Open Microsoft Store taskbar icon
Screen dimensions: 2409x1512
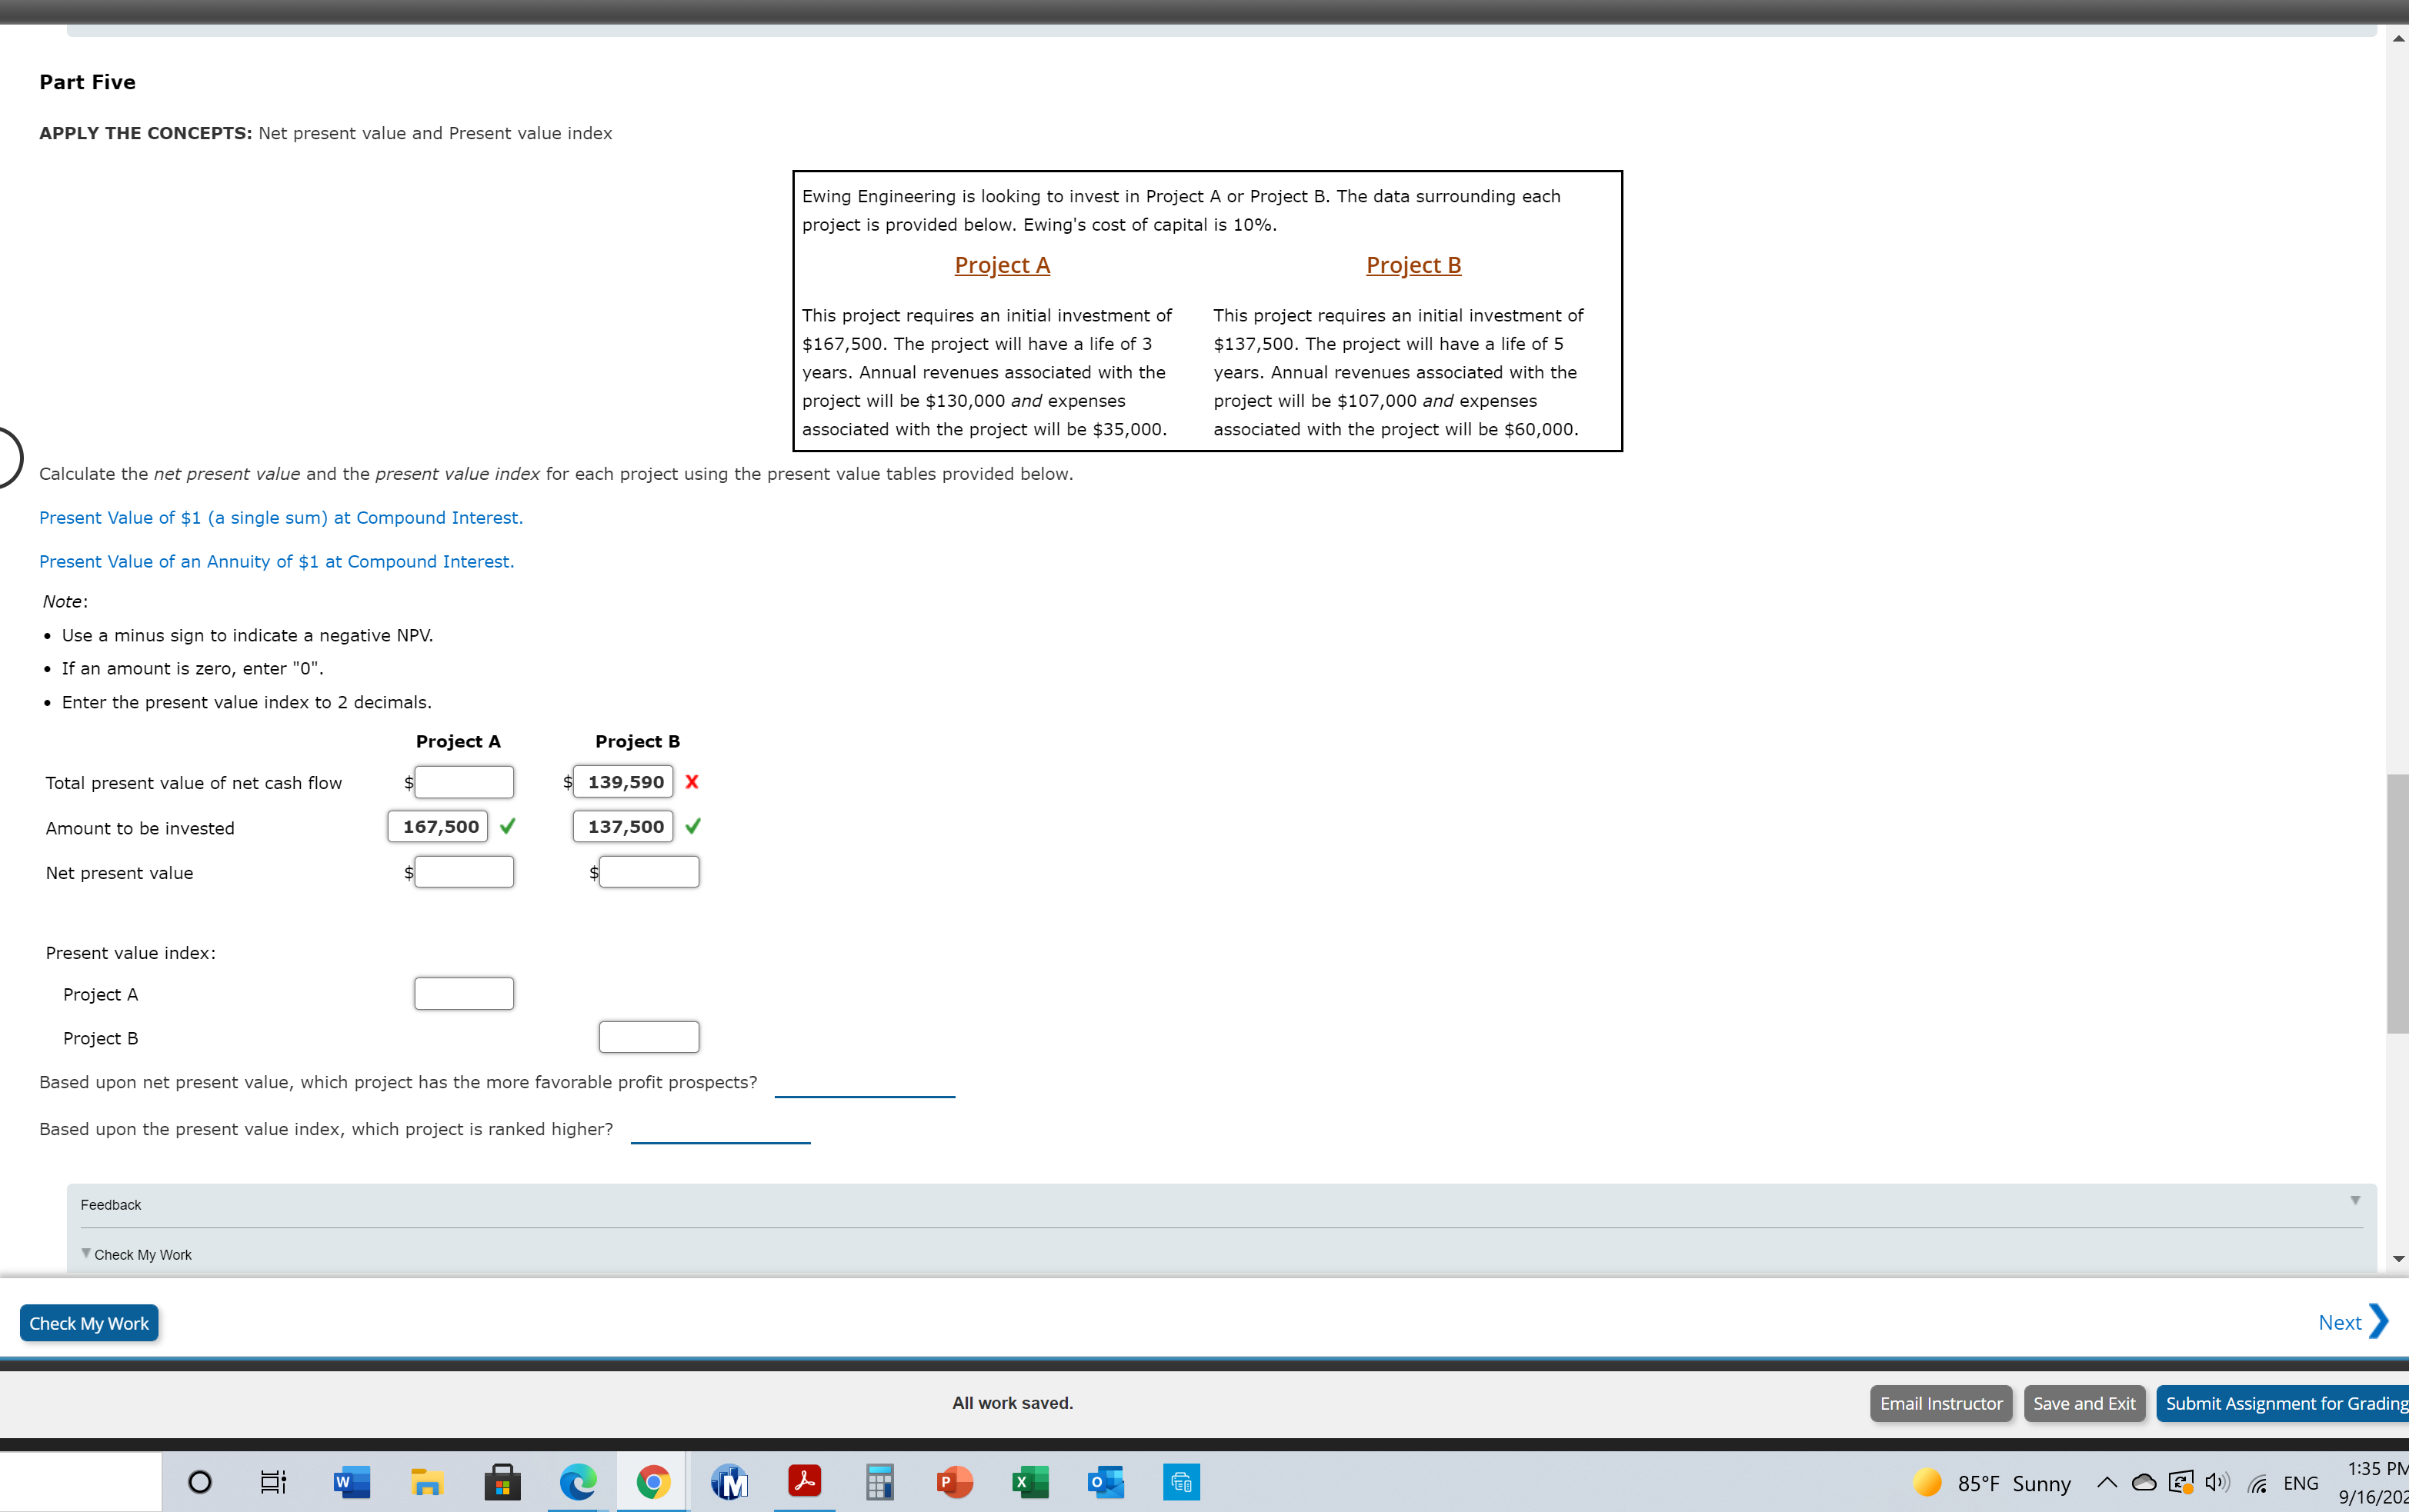click(x=502, y=1482)
